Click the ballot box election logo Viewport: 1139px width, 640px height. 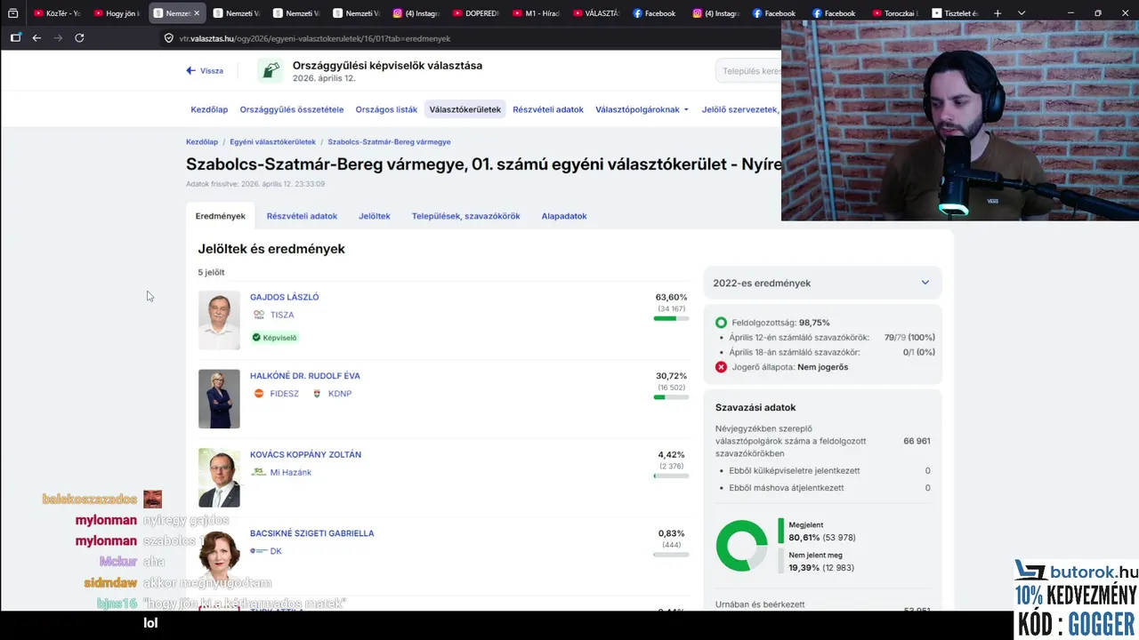tap(271, 70)
